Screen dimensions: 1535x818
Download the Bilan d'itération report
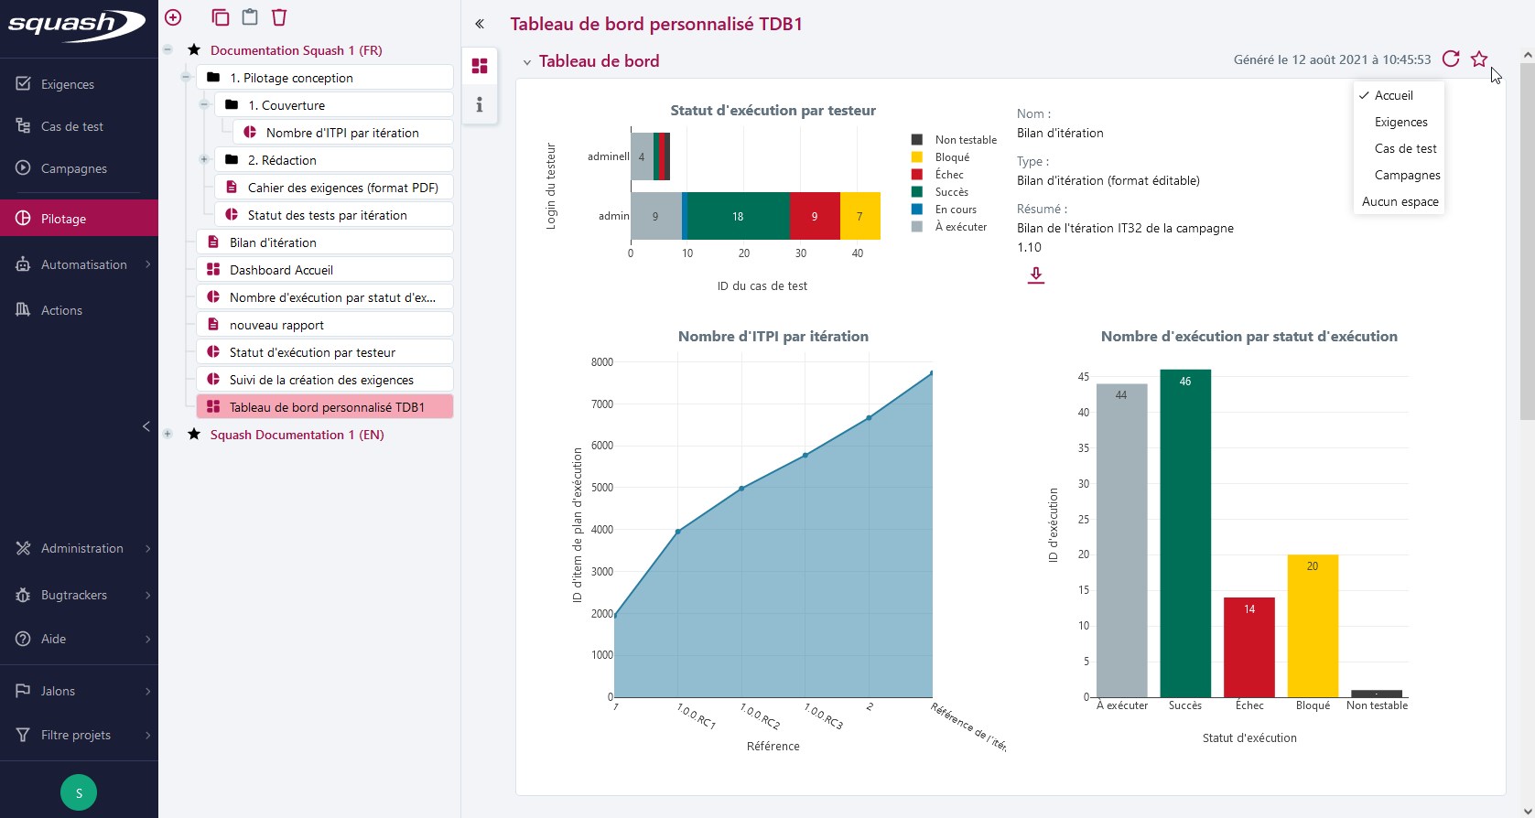pos(1035,274)
